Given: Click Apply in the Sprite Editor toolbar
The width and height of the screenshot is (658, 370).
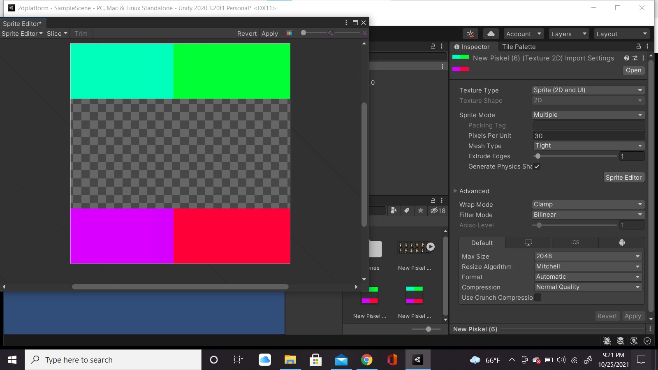Looking at the screenshot, I should click(x=270, y=34).
